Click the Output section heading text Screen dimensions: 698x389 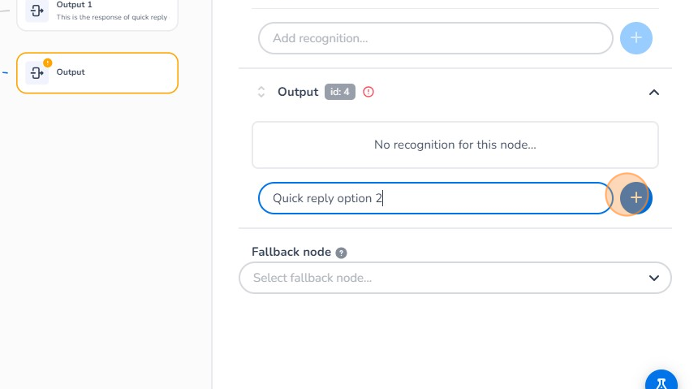pyautogui.click(x=298, y=92)
